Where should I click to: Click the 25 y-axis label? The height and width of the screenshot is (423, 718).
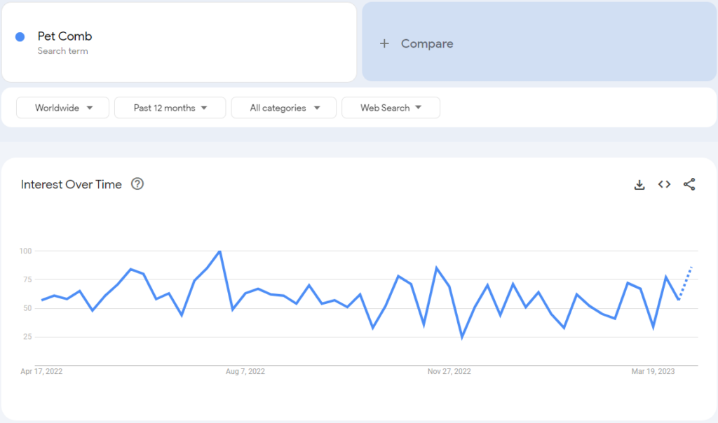(x=27, y=337)
